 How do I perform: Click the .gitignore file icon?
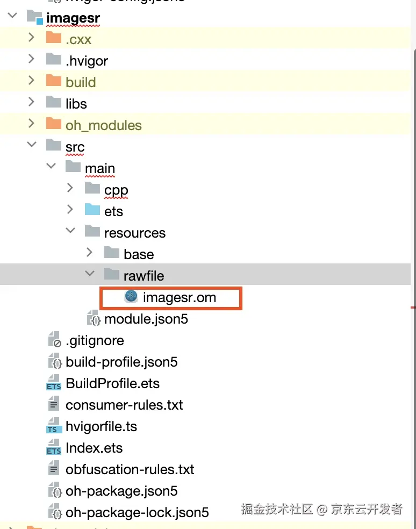pyautogui.click(x=54, y=340)
